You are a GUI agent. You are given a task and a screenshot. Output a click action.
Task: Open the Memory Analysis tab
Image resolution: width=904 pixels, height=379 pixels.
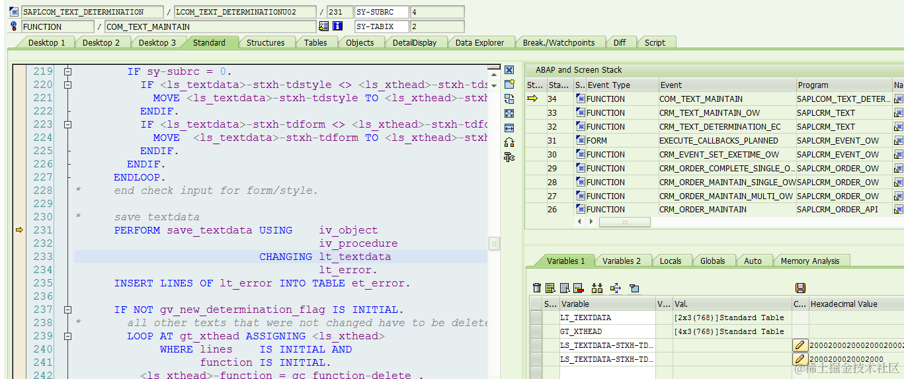click(x=810, y=261)
